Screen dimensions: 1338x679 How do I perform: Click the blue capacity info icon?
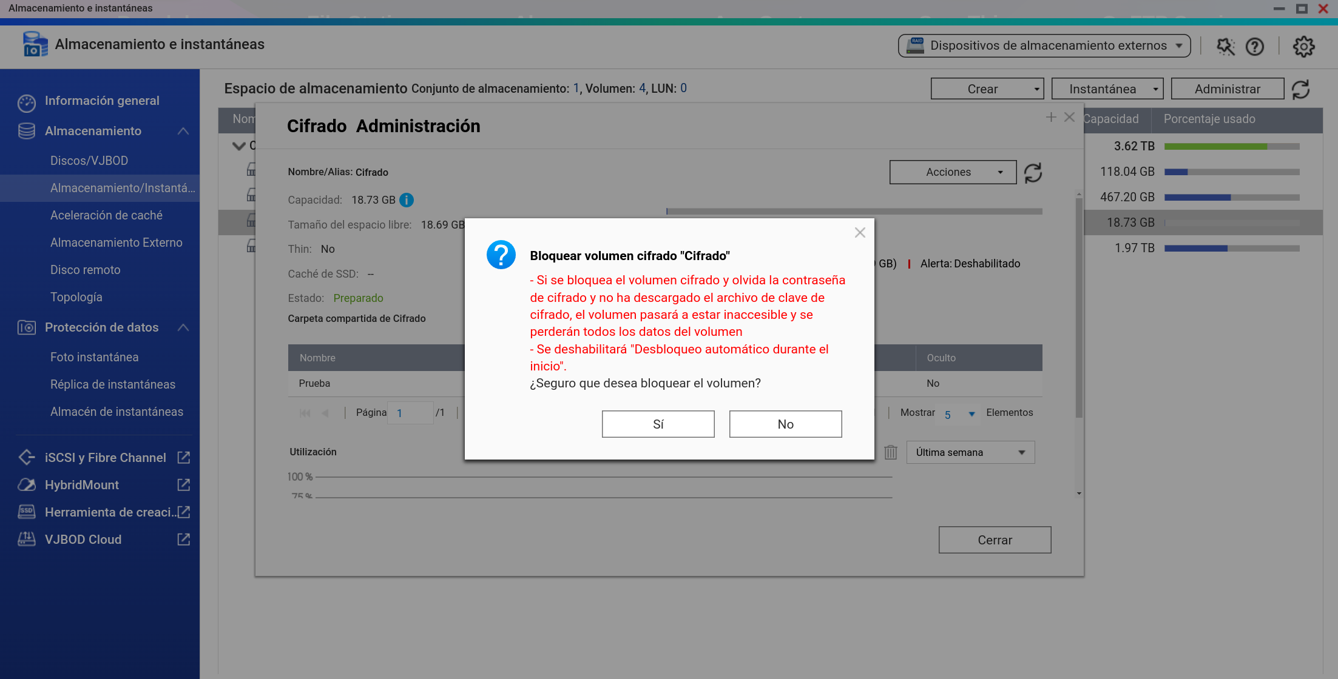tap(407, 200)
